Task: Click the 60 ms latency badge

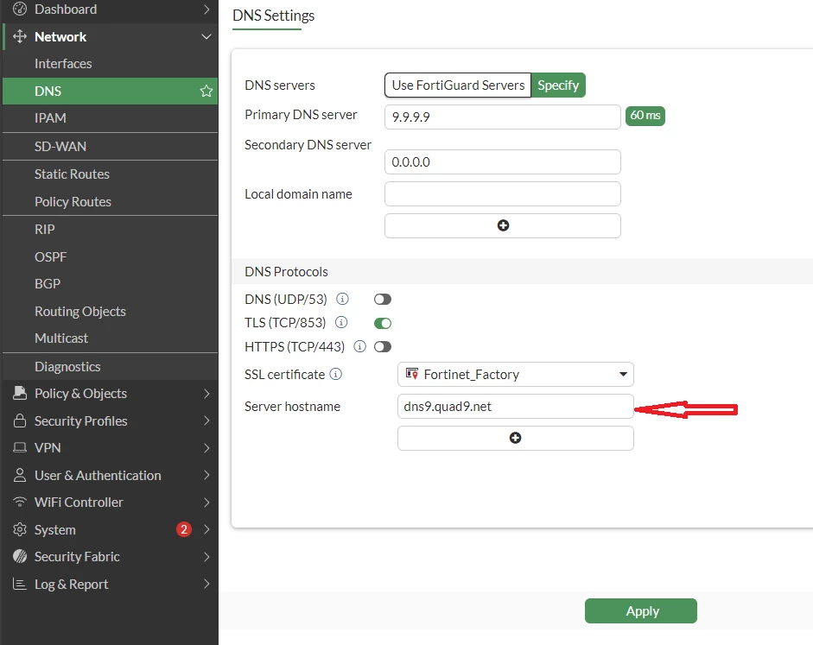Action: 645,116
